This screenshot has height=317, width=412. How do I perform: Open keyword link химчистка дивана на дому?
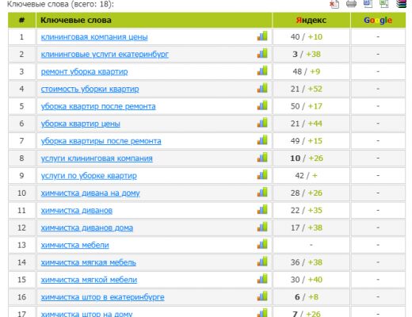[x=90, y=193]
